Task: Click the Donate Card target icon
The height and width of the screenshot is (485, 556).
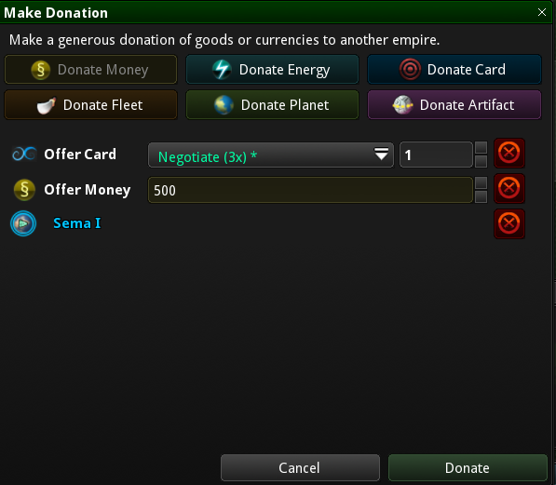Action: click(411, 70)
